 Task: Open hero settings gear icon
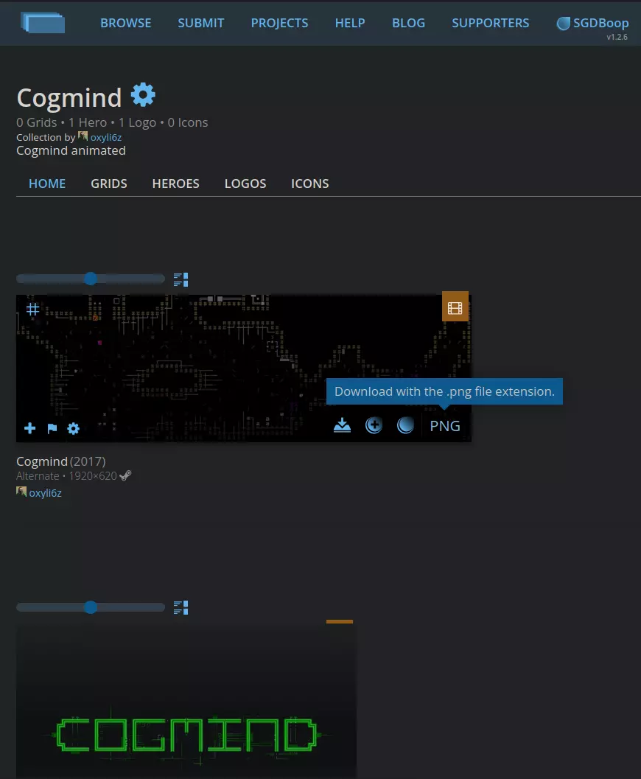[x=73, y=428]
